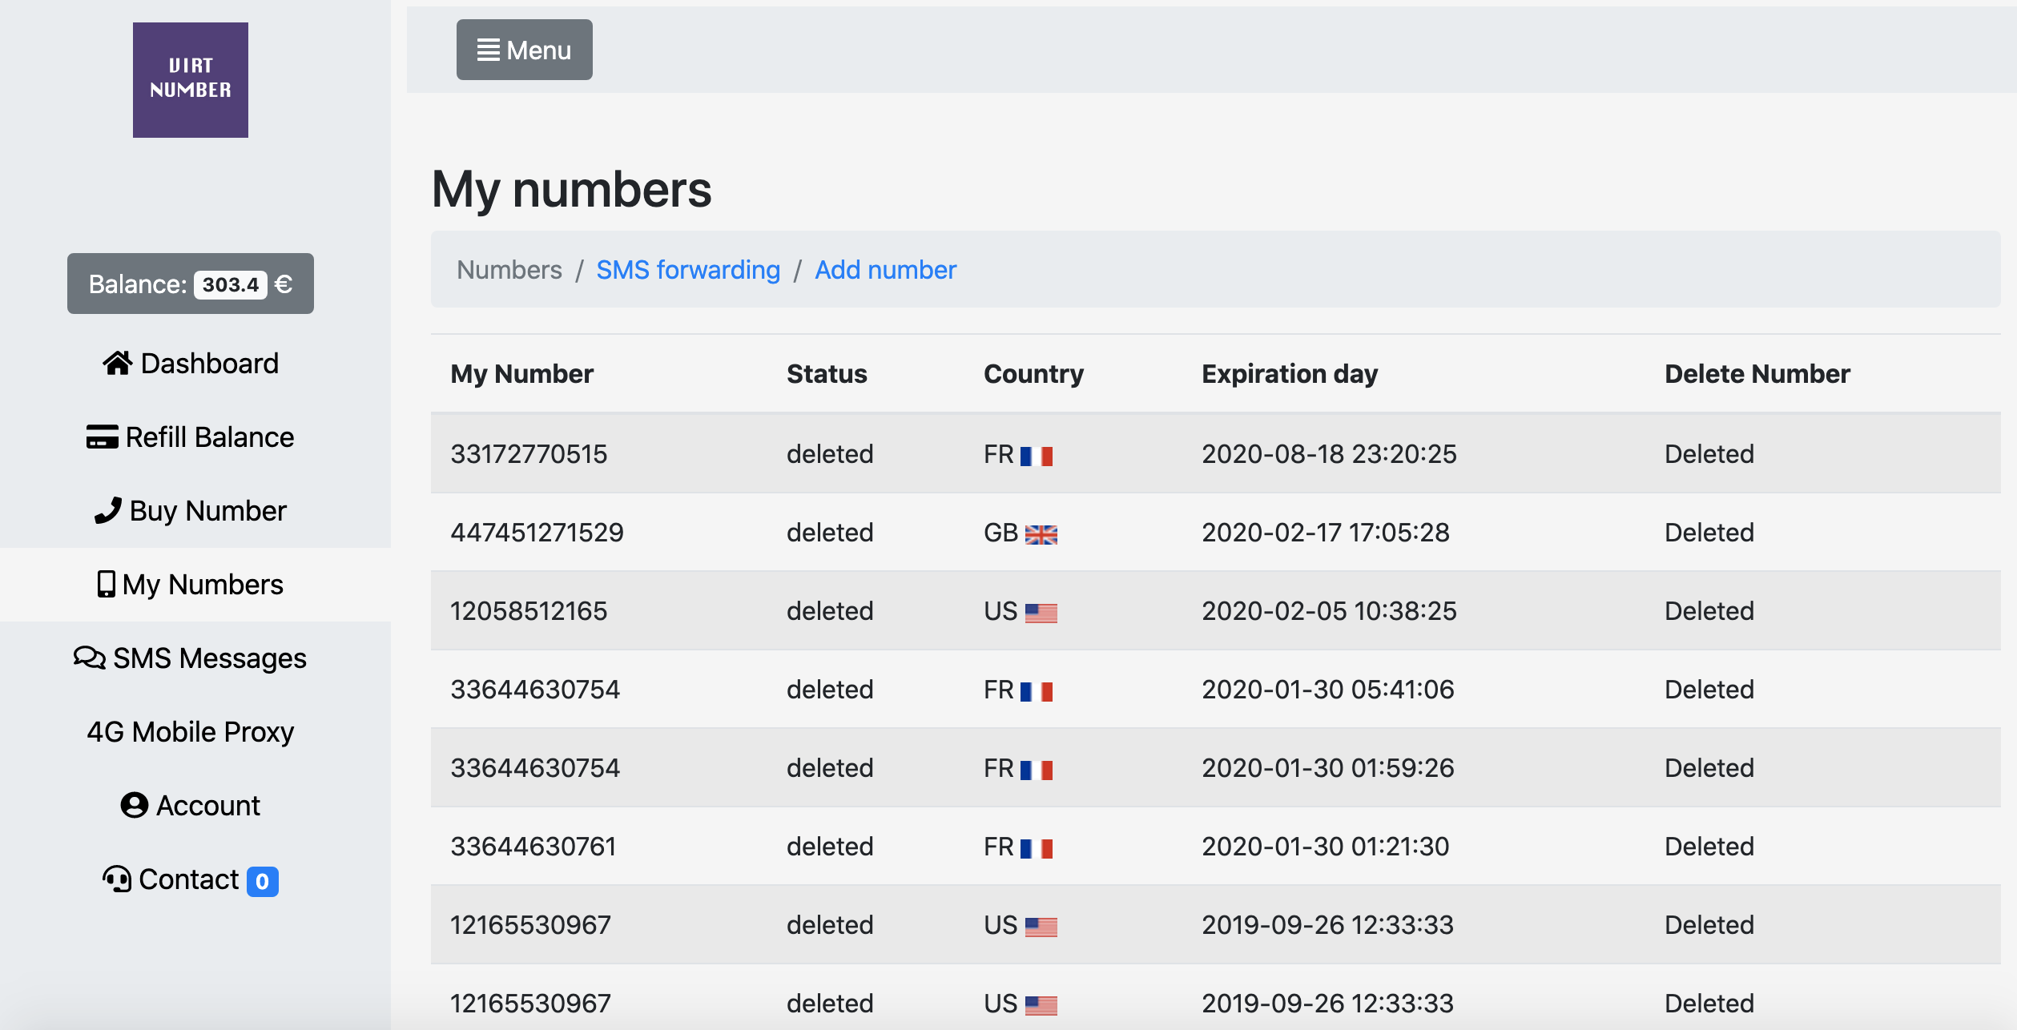Click the Buy Number phone icon
Image resolution: width=2017 pixels, height=1030 pixels.
point(108,510)
